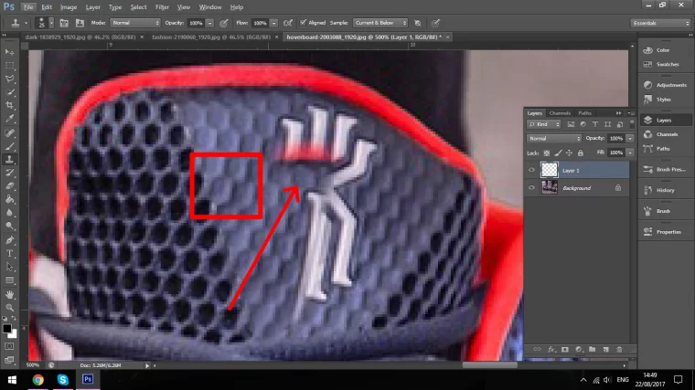Switch to the Paths tab
The height and width of the screenshot is (390, 695).
pyautogui.click(x=584, y=113)
